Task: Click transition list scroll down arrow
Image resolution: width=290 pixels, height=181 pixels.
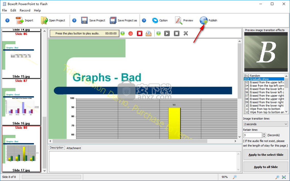Action: [x=286, y=112]
